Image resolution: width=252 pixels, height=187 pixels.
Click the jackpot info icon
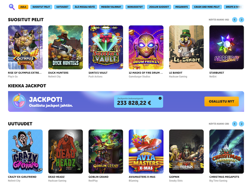(160, 98)
